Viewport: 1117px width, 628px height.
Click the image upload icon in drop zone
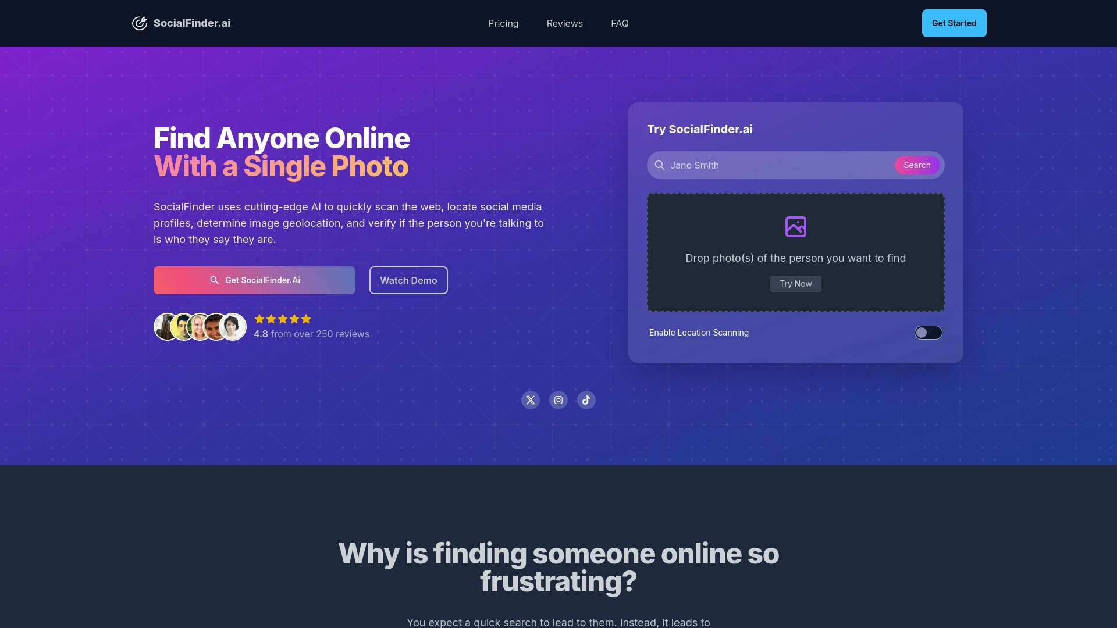(x=795, y=227)
